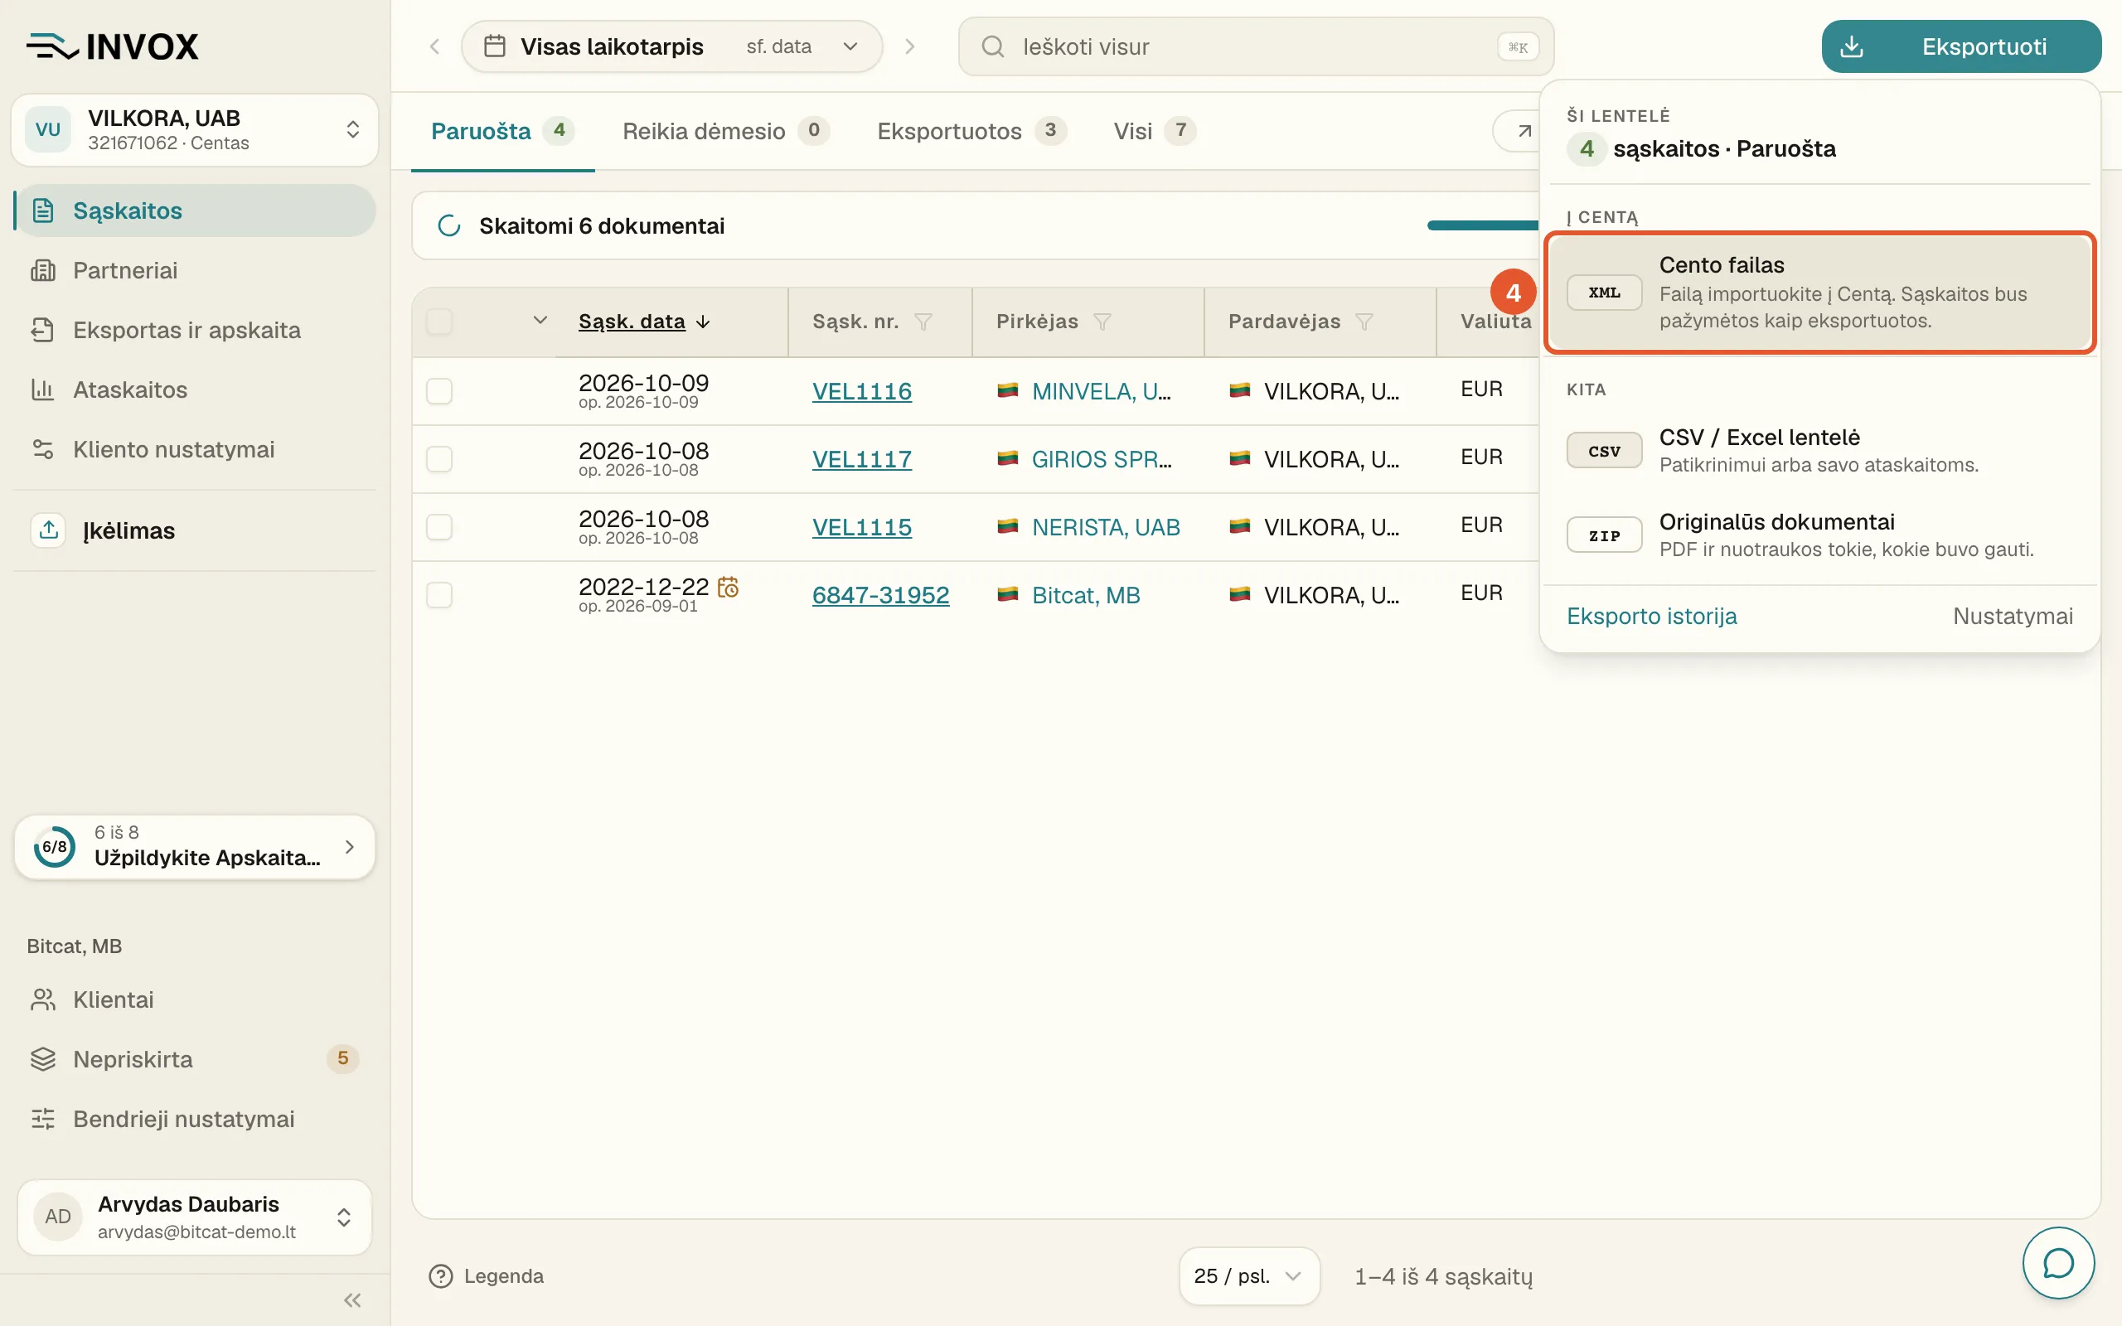The height and width of the screenshot is (1326, 2122).
Task: Choose CSV / Excel lentelė export
Action: 1819,451
